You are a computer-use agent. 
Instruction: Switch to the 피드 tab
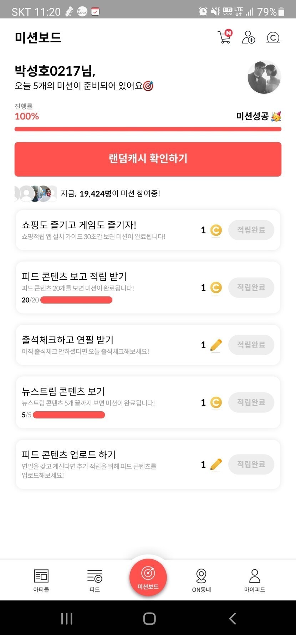point(95,580)
